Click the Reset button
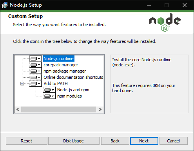 pyautogui.click(x=27, y=141)
